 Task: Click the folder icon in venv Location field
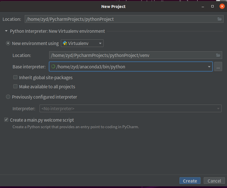point(218,55)
